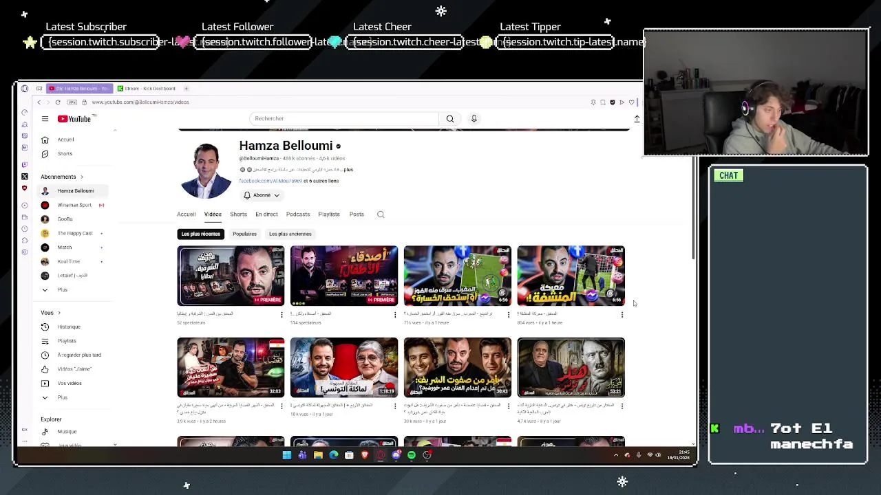Open Spotify from the taskbar
This screenshot has height=495, width=881.
412,455
